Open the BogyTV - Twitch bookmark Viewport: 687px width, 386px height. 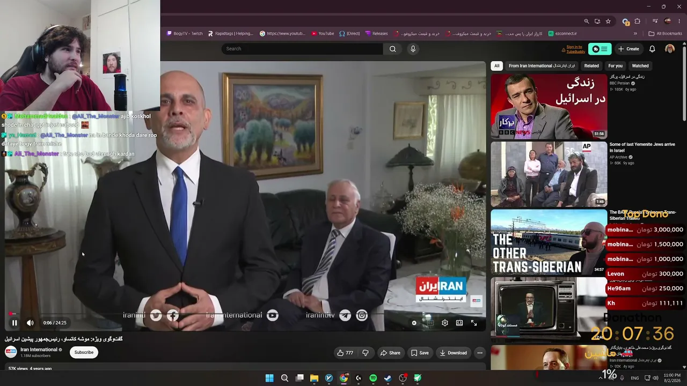coord(185,33)
